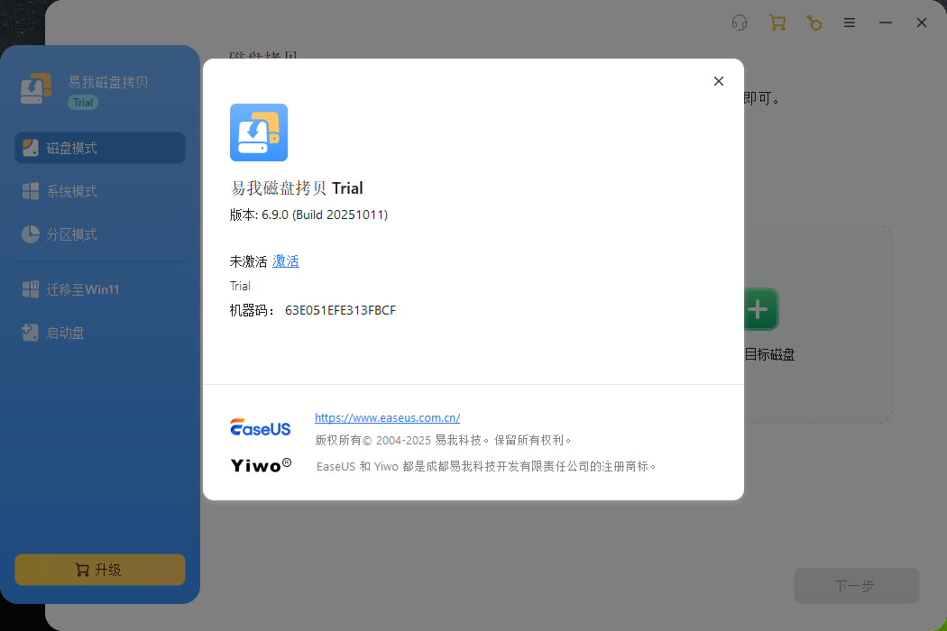Click the Trial badge in the sidebar
The image size is (947, 631).
click(x=83, y=103)
